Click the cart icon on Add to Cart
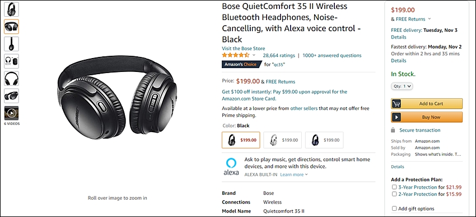This screenshot has width=476, height=217. (x=396, y=104)
